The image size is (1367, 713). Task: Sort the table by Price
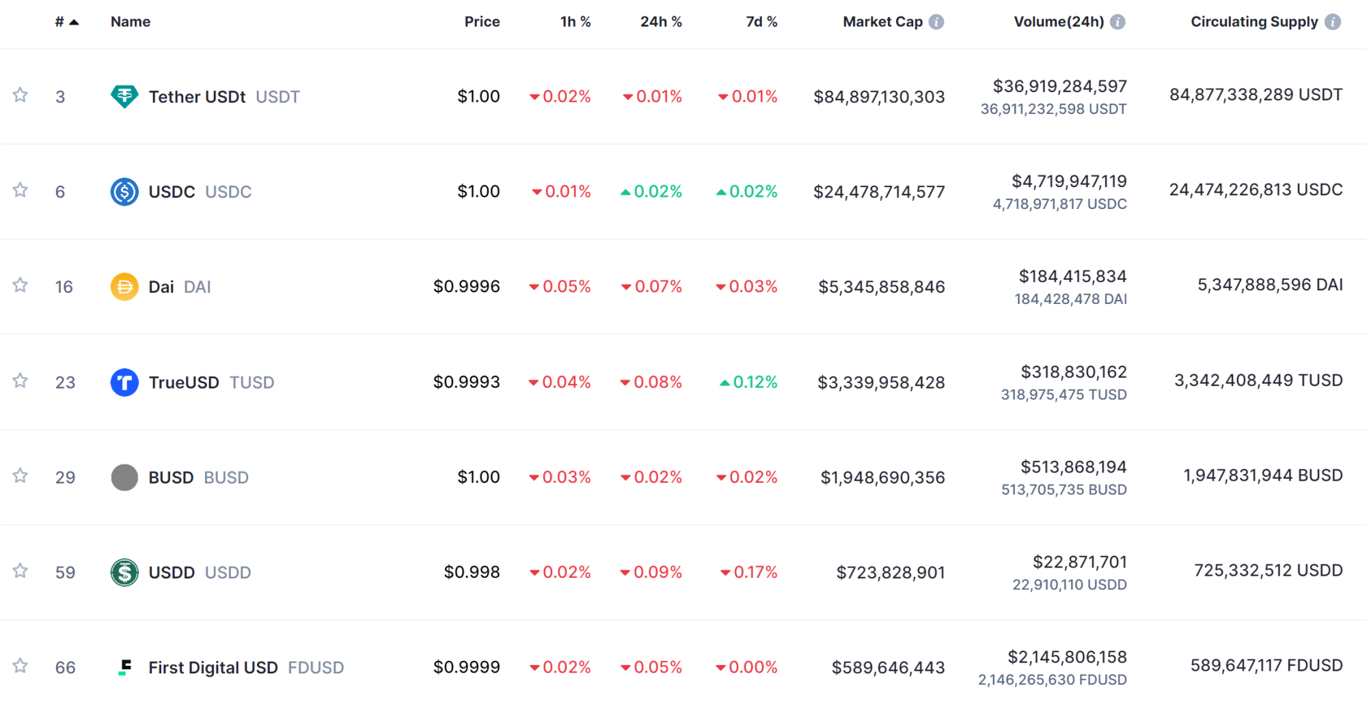pos(482,22)
